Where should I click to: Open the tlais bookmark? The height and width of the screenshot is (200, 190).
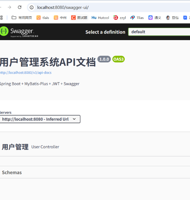click(x=43, y=18)
